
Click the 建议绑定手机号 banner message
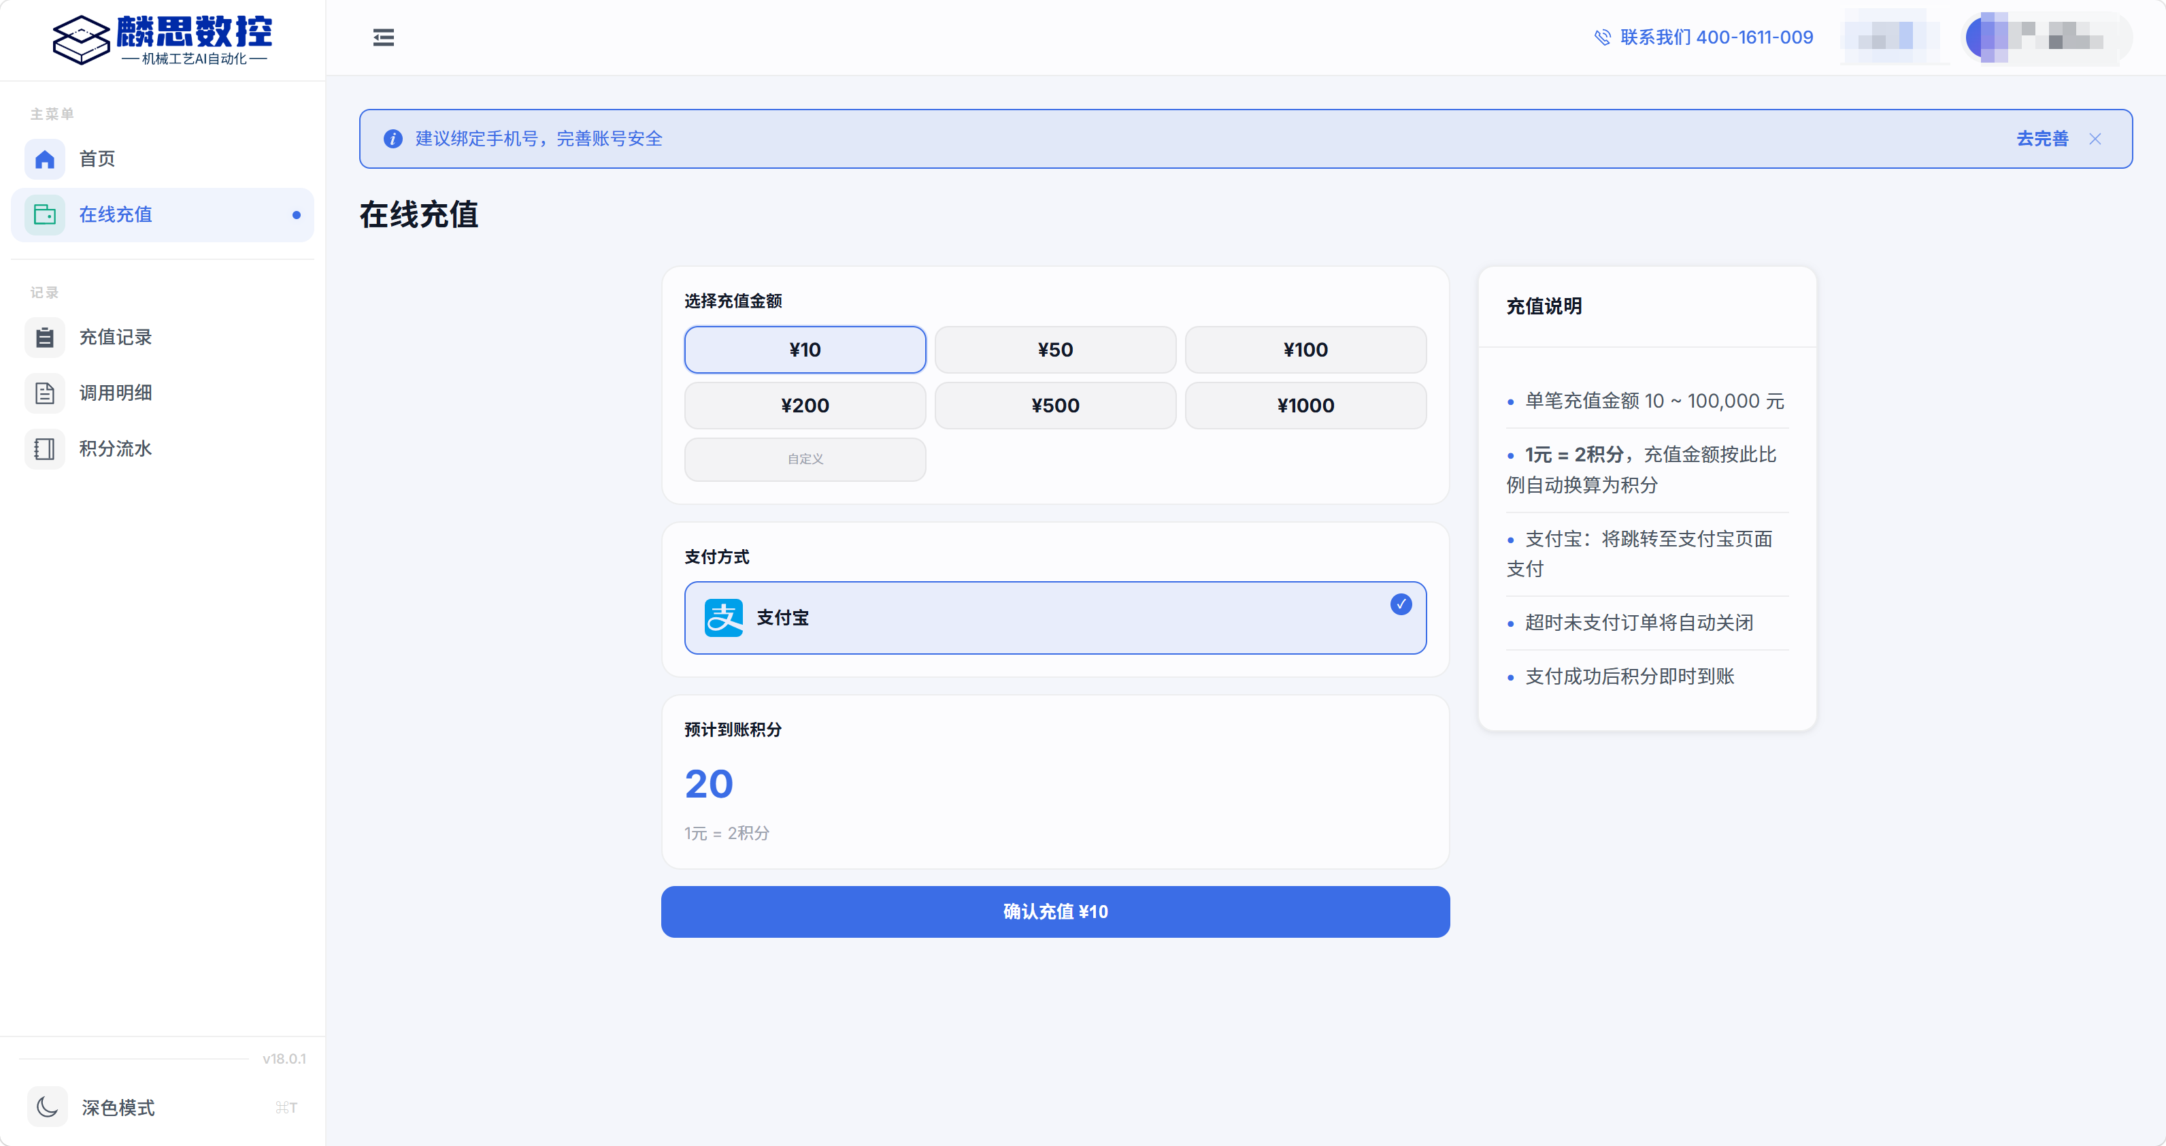point(538,139)
